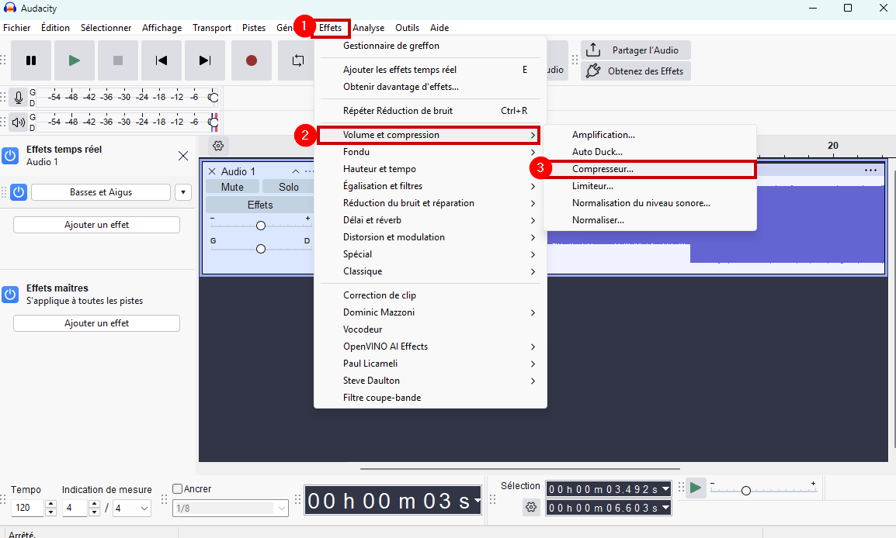896x538 pixels.
Task: Enable the Ancrer checkbox
Action: point(177,489)
